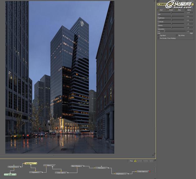Select the Vignette 1 node
This screenshot has width=196, height=179.
click(35, 172)
